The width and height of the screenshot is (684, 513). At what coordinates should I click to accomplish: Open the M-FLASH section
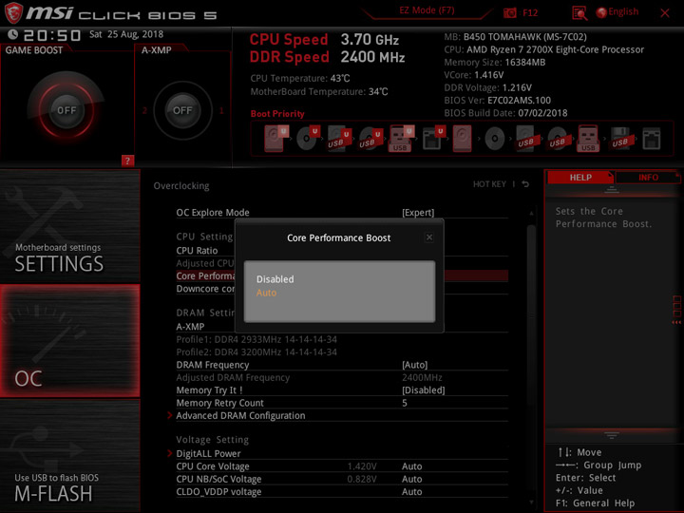[69, 456]
